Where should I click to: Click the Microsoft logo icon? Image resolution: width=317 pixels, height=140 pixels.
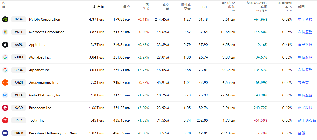5,32
